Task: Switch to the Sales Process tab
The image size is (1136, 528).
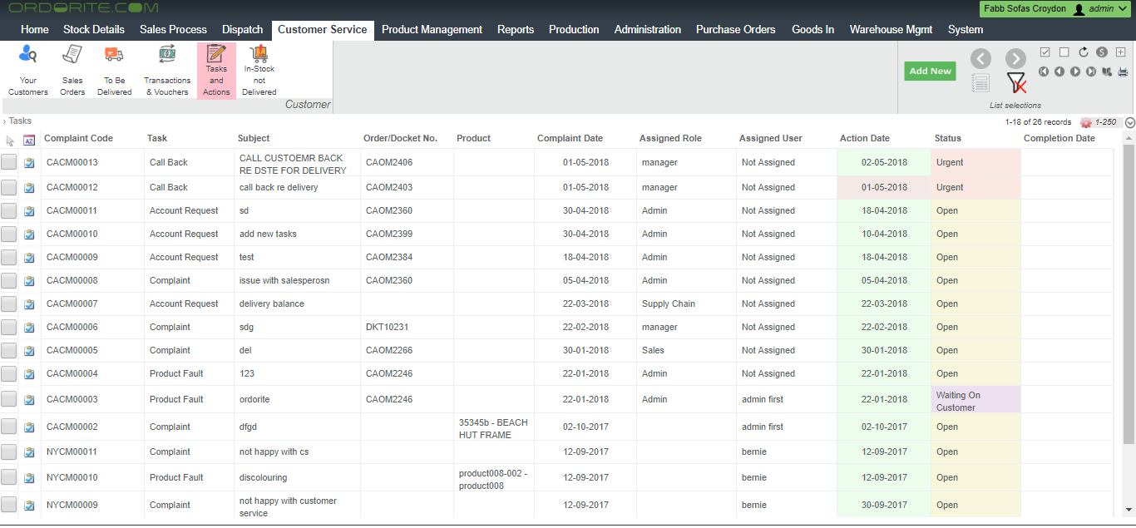Action: 173,29
